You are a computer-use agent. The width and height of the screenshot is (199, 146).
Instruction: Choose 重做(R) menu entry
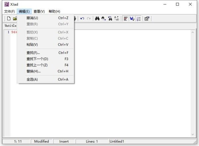click(46, 24)
